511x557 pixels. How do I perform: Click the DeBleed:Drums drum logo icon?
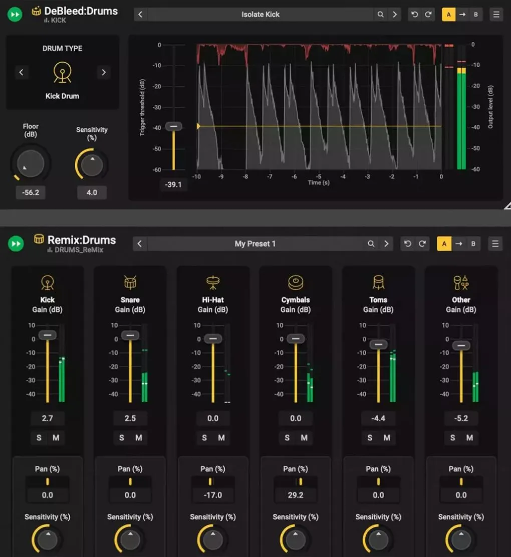pyautogui.click(x=36, y=11)
